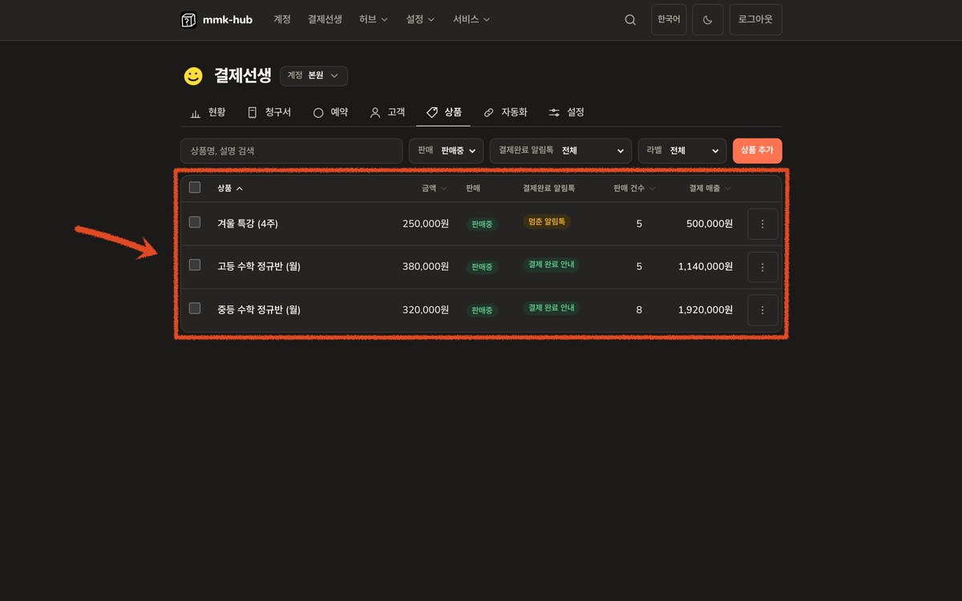Switch to the 현황 tab
Image resolution: width=962 pixels, height=601 pixels.
208,112
